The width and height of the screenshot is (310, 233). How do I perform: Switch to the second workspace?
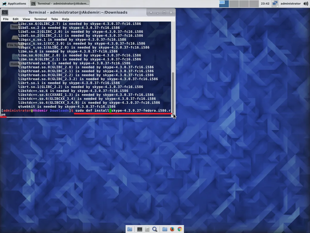(x=234, y=4)
